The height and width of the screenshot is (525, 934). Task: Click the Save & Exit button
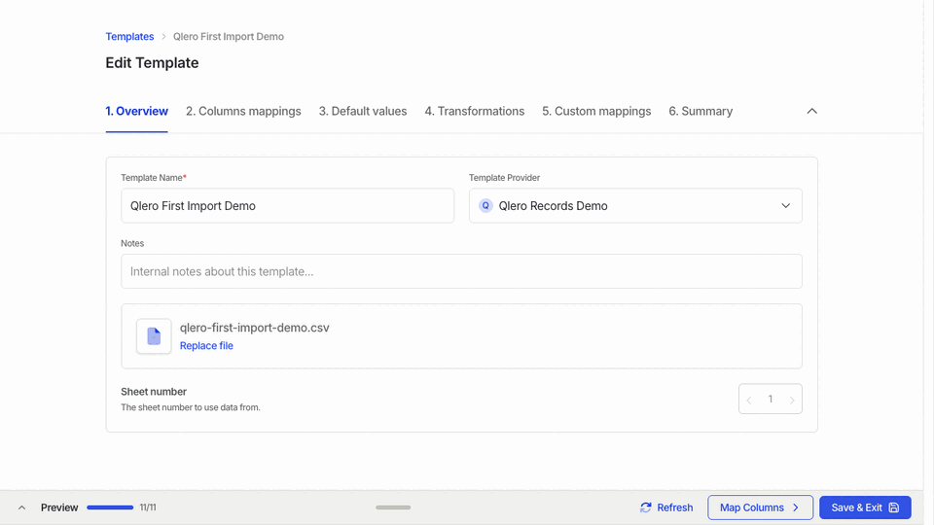[865, 507]
